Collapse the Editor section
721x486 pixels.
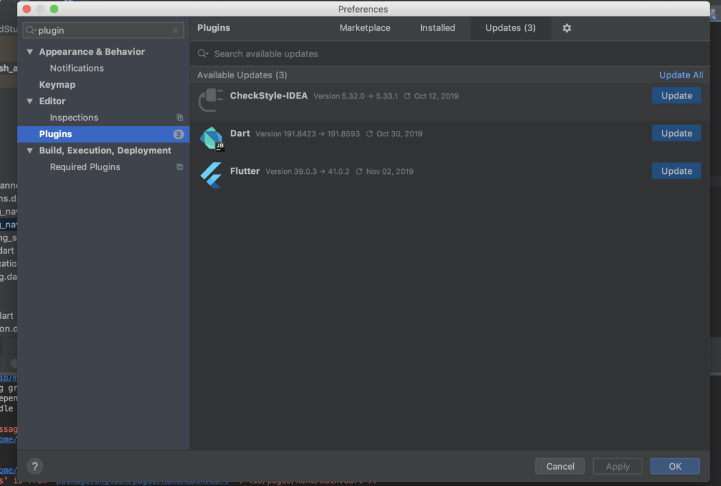click(30, 101)
